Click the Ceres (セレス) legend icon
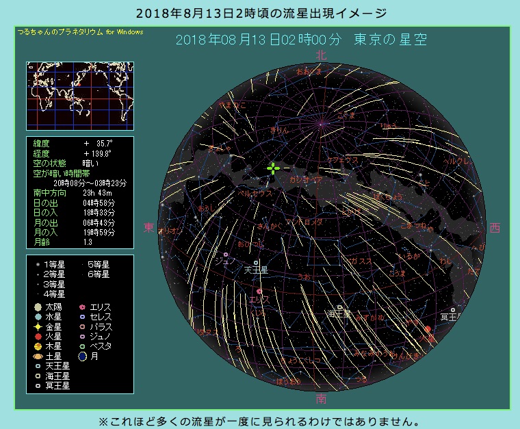 pyautogui.click(x=83, y=317)
